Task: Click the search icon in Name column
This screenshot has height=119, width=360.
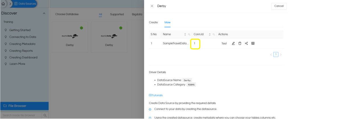Action: [189, 34]
